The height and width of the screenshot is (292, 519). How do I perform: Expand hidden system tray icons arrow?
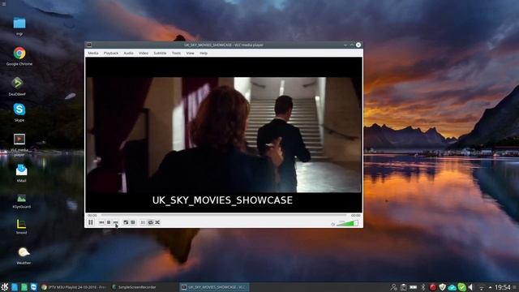click(x=490, y=287)
